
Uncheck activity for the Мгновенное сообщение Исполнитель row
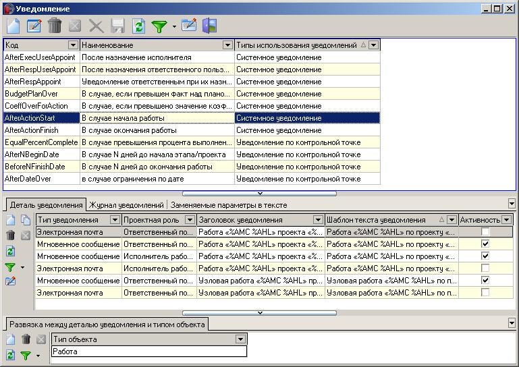click(x=485, y=256)
